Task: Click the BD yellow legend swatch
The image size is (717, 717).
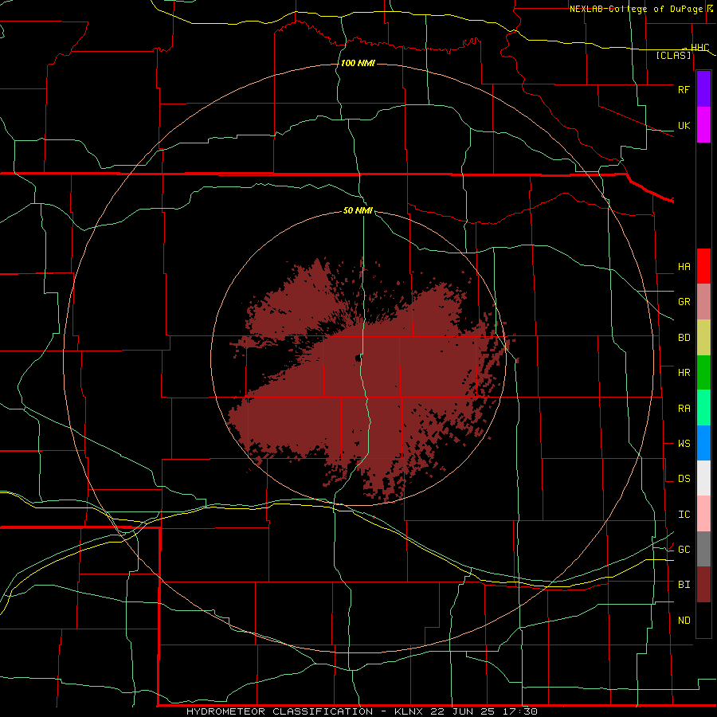Action: tap(703, 338)
